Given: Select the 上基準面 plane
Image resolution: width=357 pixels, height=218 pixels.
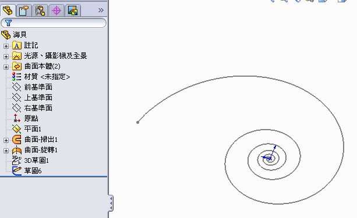Looking at the screenshot, I should point(38,98).
